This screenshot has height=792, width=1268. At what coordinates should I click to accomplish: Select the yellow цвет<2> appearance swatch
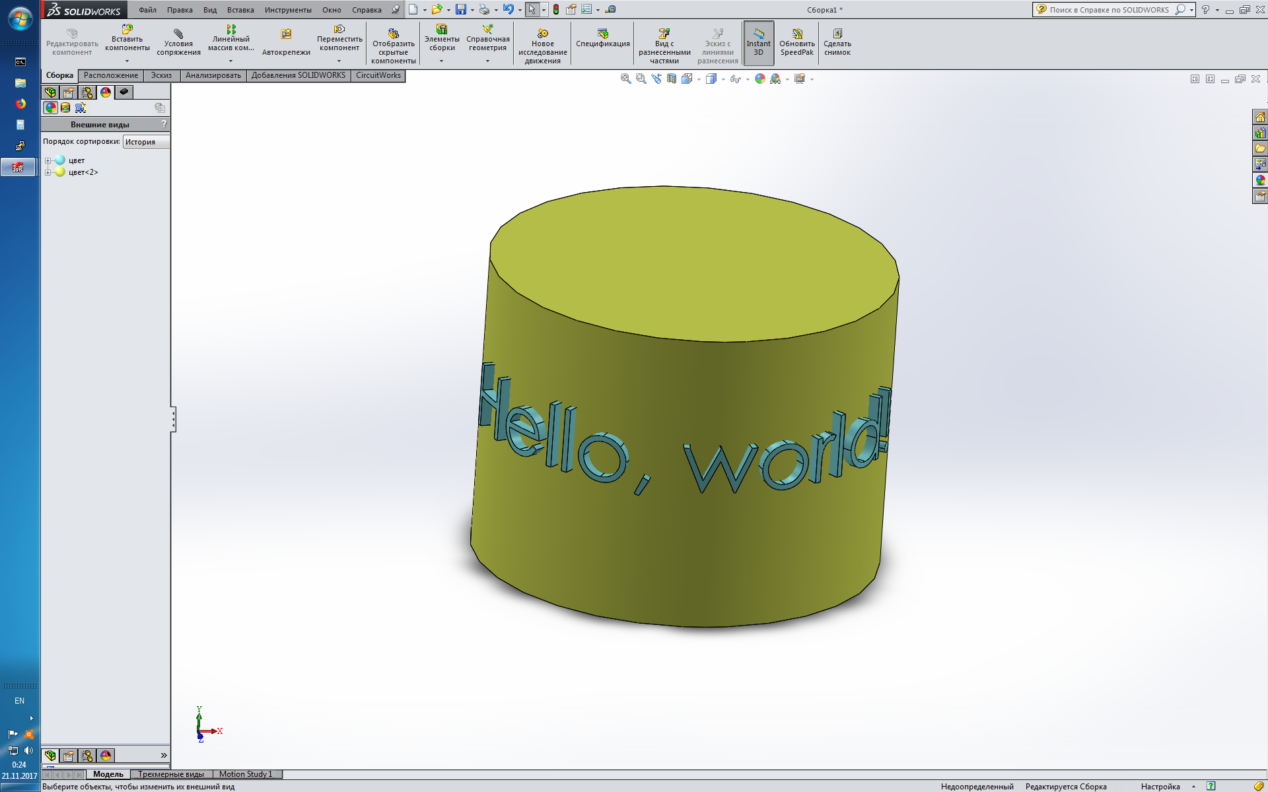[60, 172]
